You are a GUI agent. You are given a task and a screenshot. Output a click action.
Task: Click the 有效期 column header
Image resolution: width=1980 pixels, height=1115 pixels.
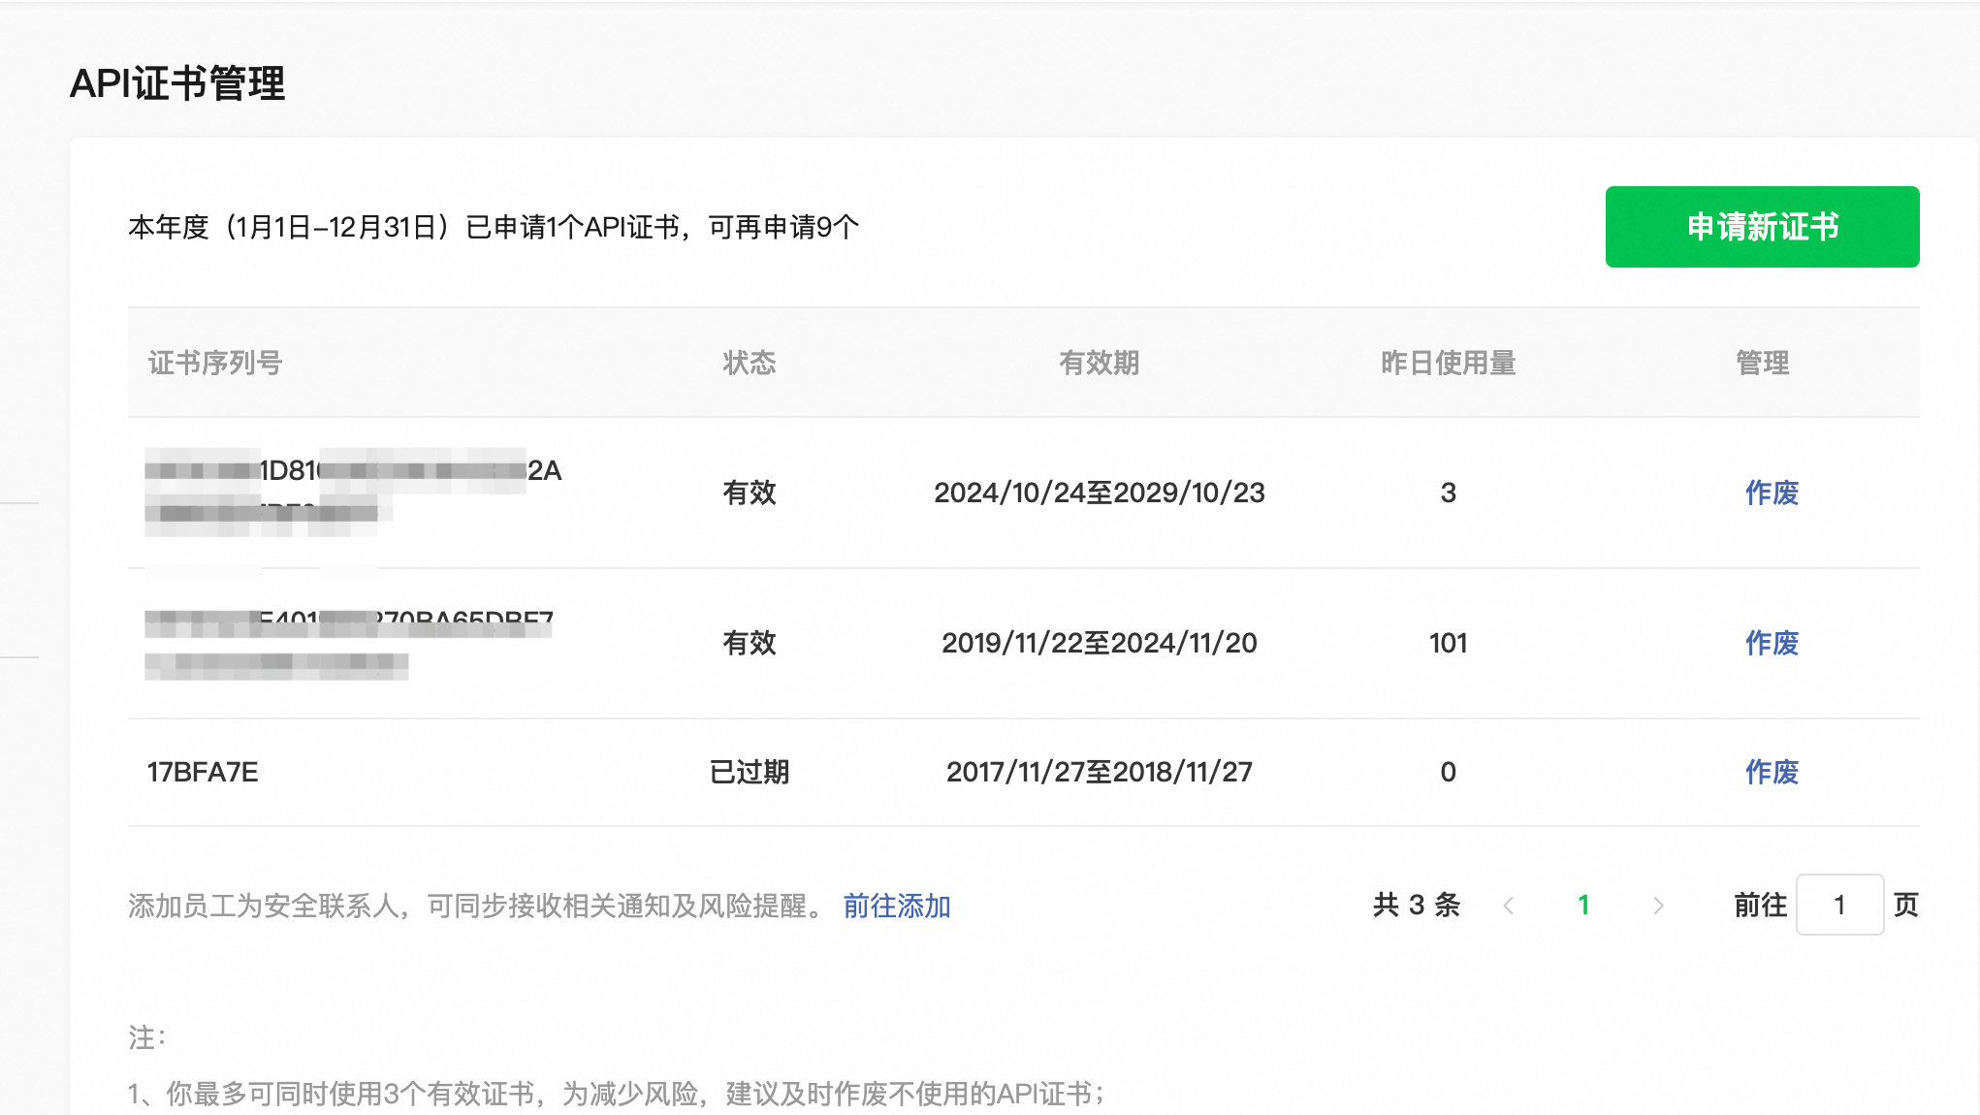[x=1099, y=363]
